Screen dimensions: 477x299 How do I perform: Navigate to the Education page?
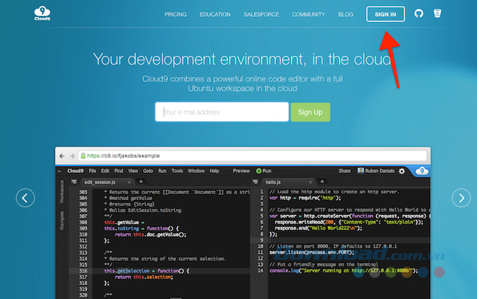pyautogui.click(x=215, y=14)
